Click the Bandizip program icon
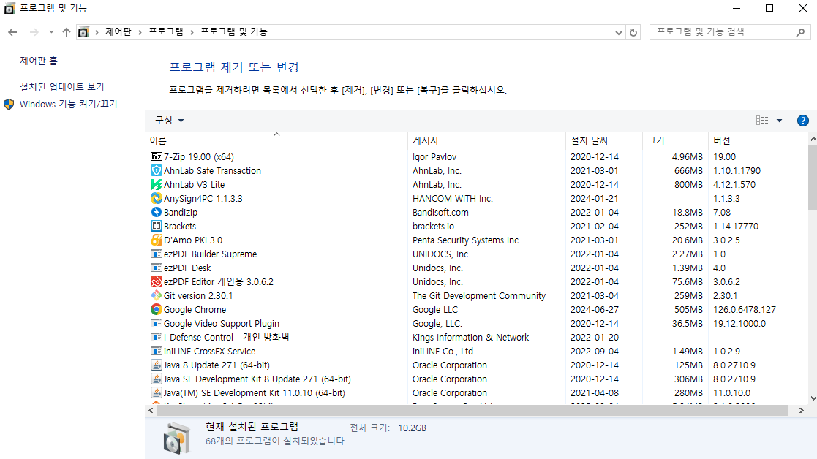817x459 pixels. (156, 213)
